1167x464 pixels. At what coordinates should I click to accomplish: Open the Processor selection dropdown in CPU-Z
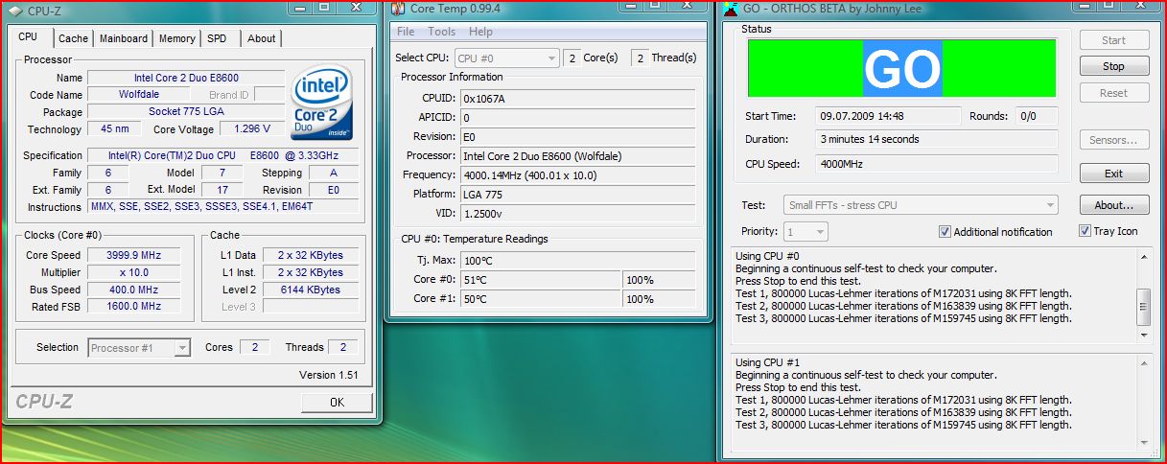point(140,348)
